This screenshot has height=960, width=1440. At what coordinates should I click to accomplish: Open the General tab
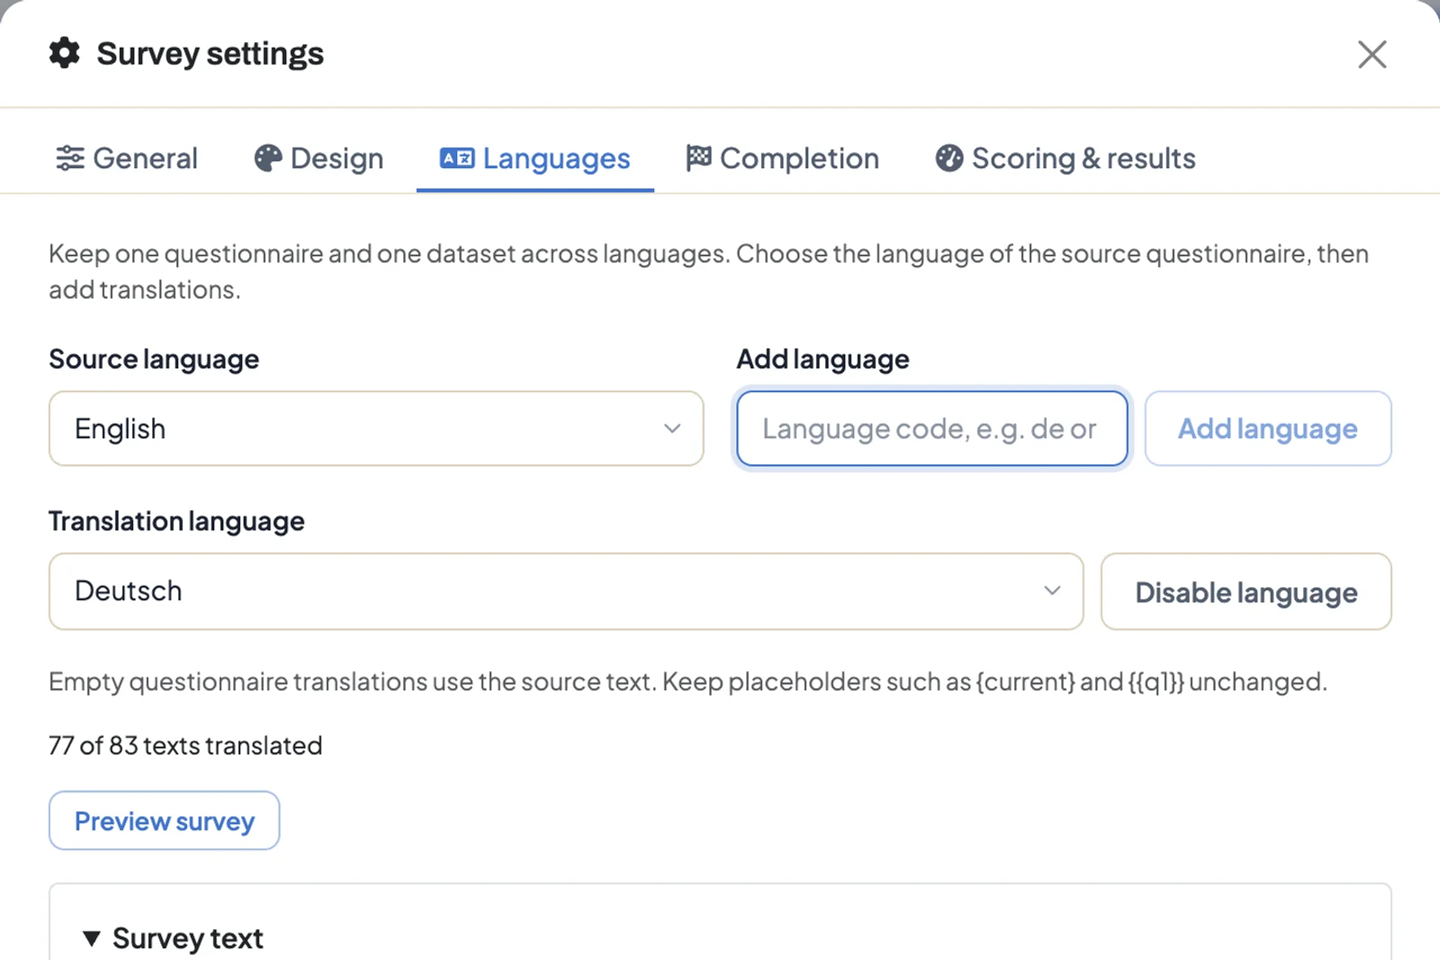pyautogui.click(x=127, y=158)
